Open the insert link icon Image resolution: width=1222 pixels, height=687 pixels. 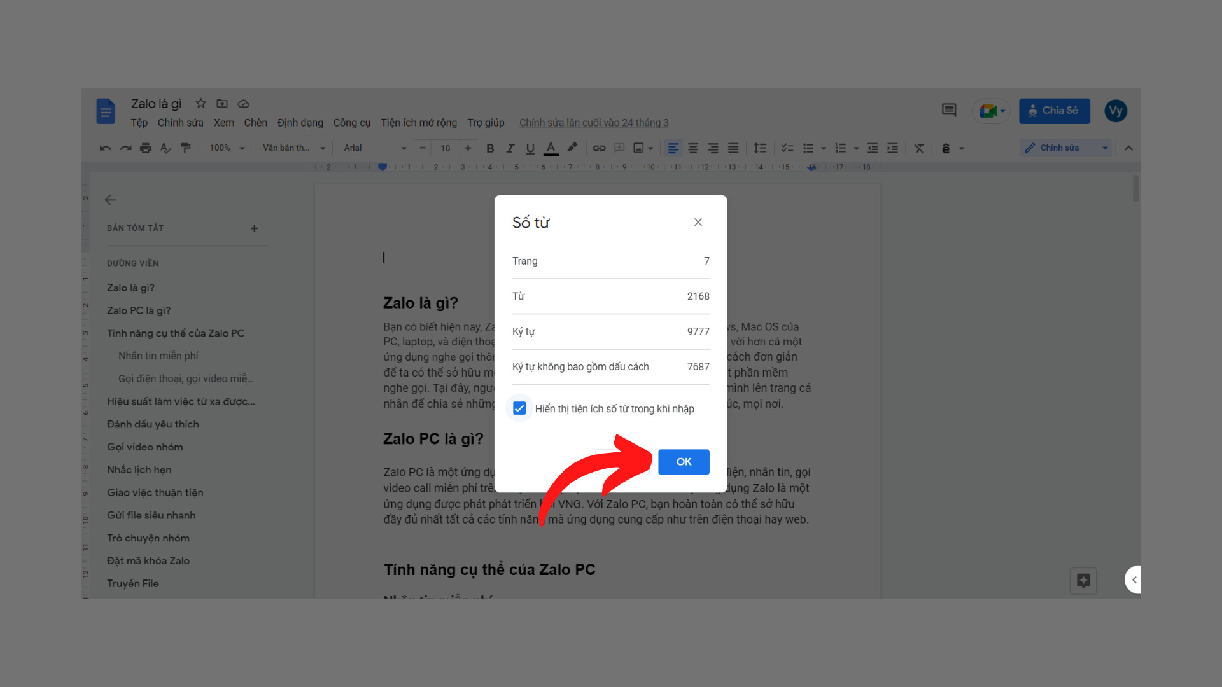(x=599, y=148)
